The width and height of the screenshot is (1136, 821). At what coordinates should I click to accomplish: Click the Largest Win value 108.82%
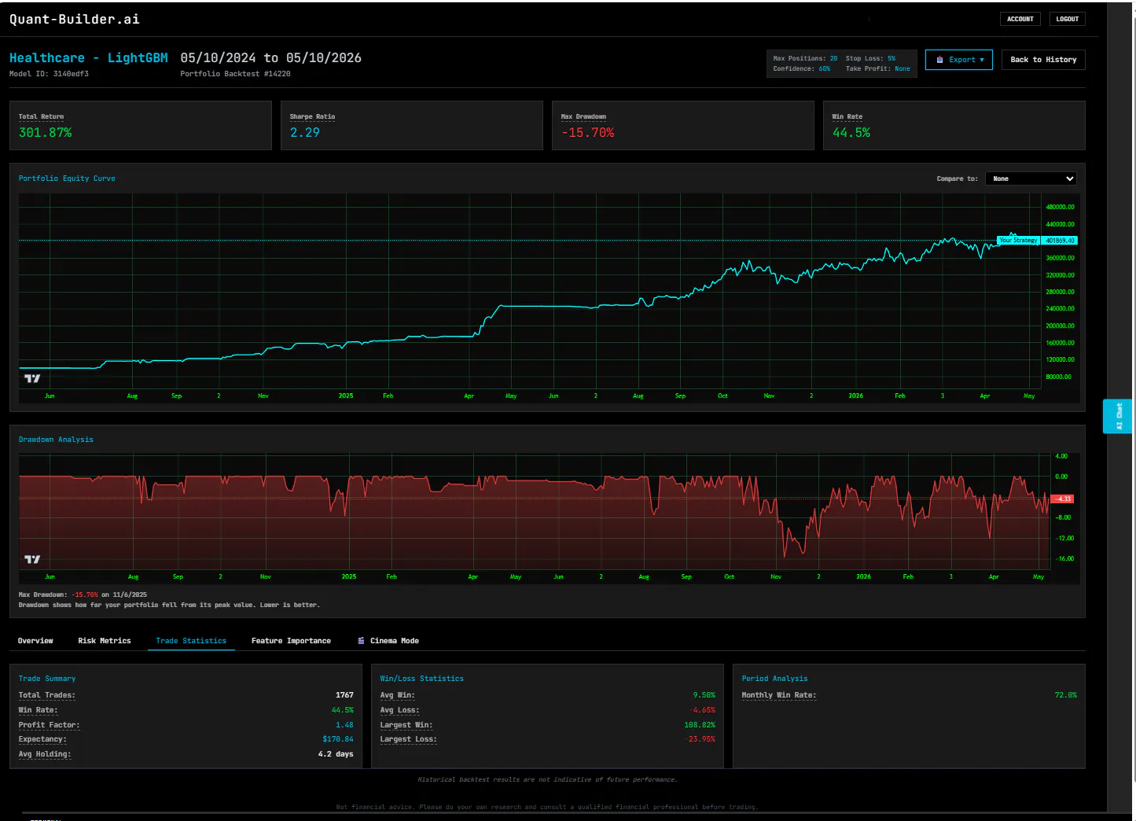coord(700,725)
